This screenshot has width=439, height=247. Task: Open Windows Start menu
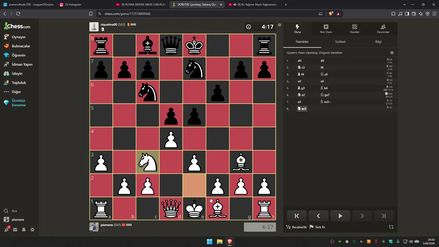click(x=210, y=242)
